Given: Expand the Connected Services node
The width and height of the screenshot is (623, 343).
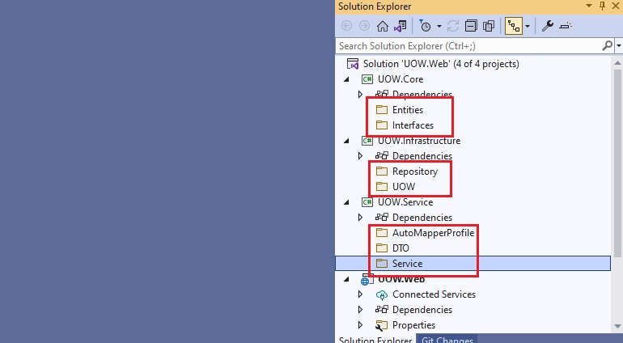Looking at the screenshot, I should (360, 294).
